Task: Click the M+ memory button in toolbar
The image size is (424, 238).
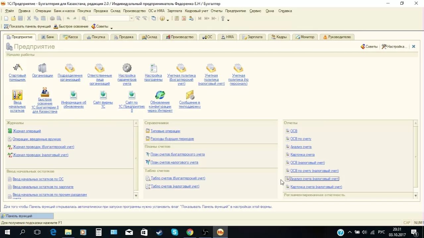Action: click(207, 19)
